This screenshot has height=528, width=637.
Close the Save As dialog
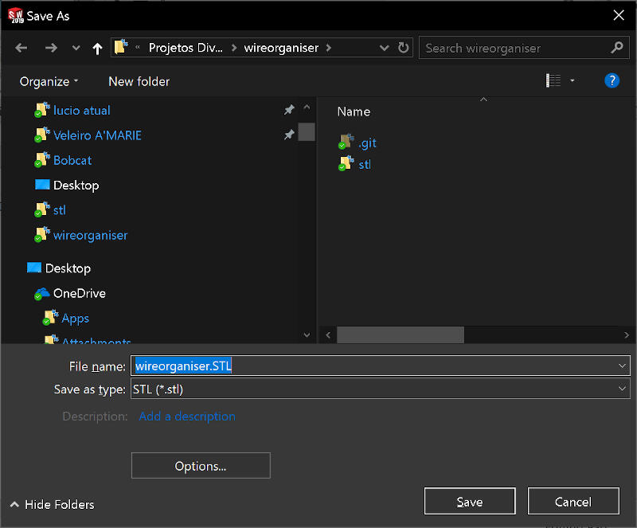[619, 15]
